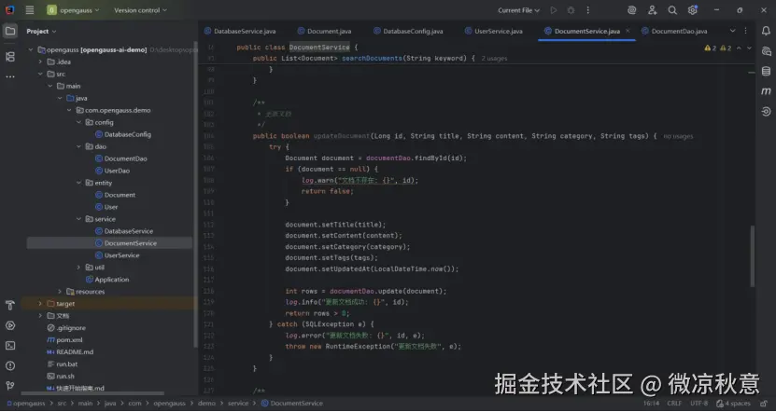Open the Services/Run tool window icon

click(x=10, y=325)
